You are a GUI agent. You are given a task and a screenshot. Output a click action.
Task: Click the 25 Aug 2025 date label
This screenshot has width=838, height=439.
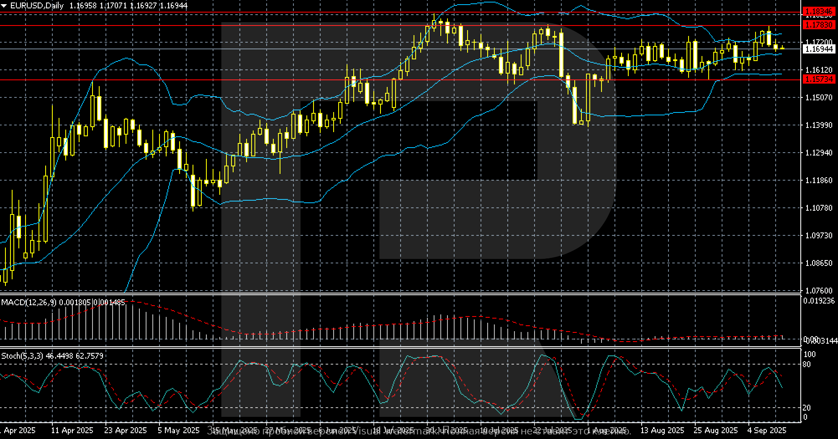(715, 430)
